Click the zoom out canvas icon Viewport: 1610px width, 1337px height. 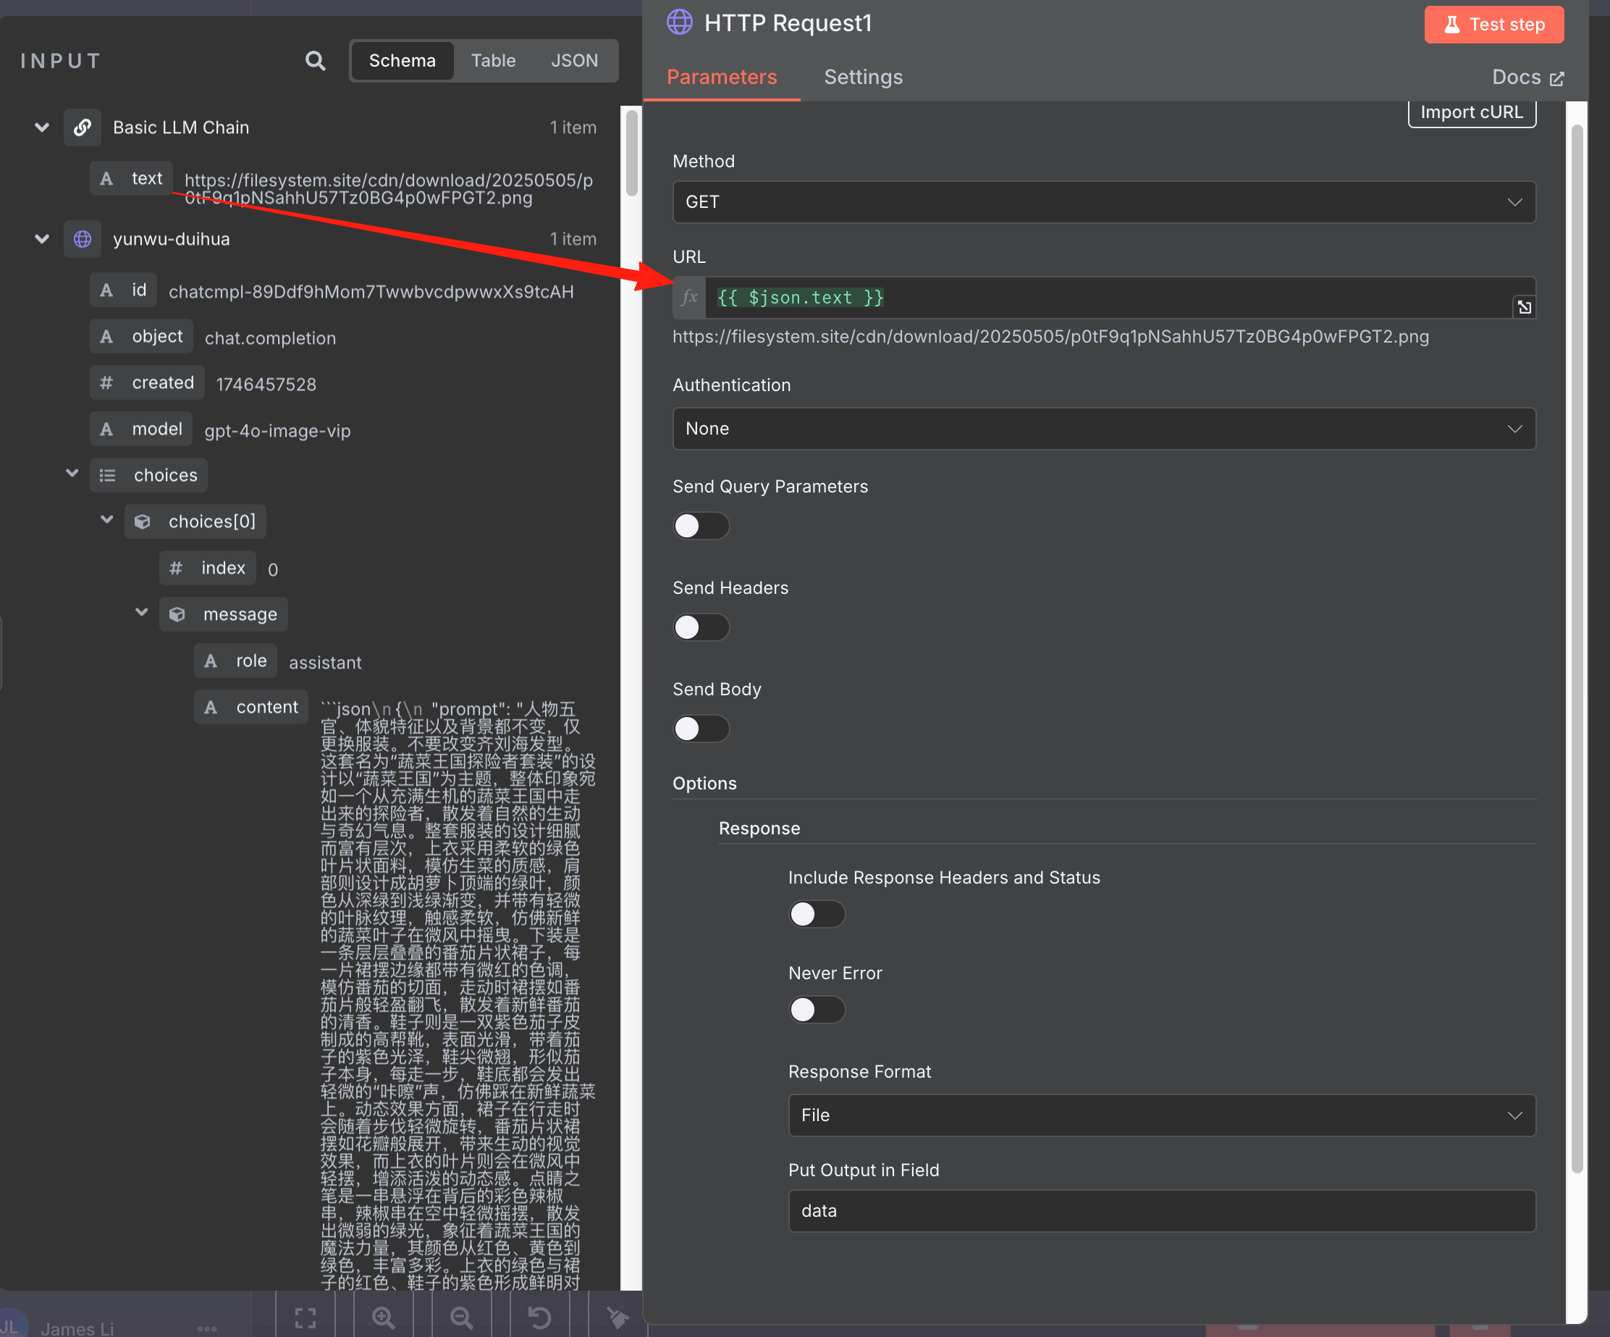click(x=462, y=1318)
